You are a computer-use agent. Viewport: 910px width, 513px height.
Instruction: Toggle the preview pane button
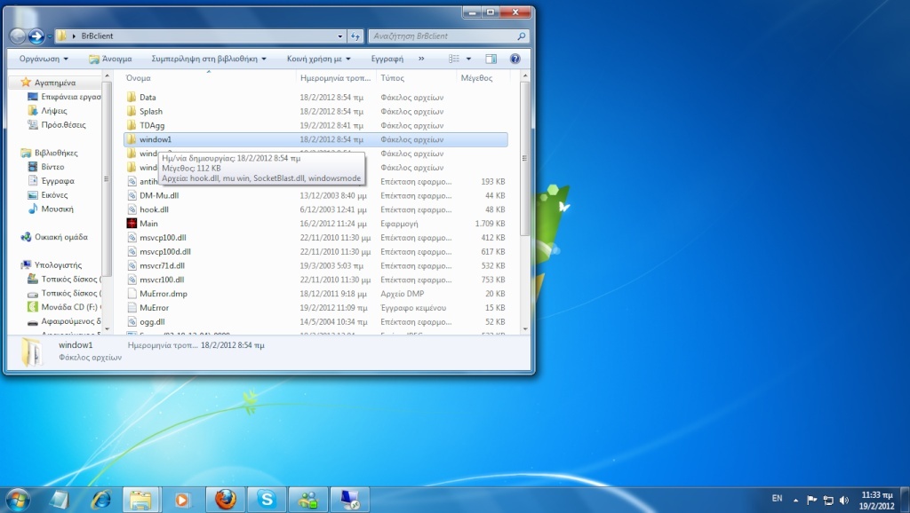491,59
